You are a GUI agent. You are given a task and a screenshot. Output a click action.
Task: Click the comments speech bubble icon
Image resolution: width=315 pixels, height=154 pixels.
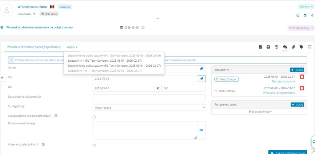click(285, 47)
